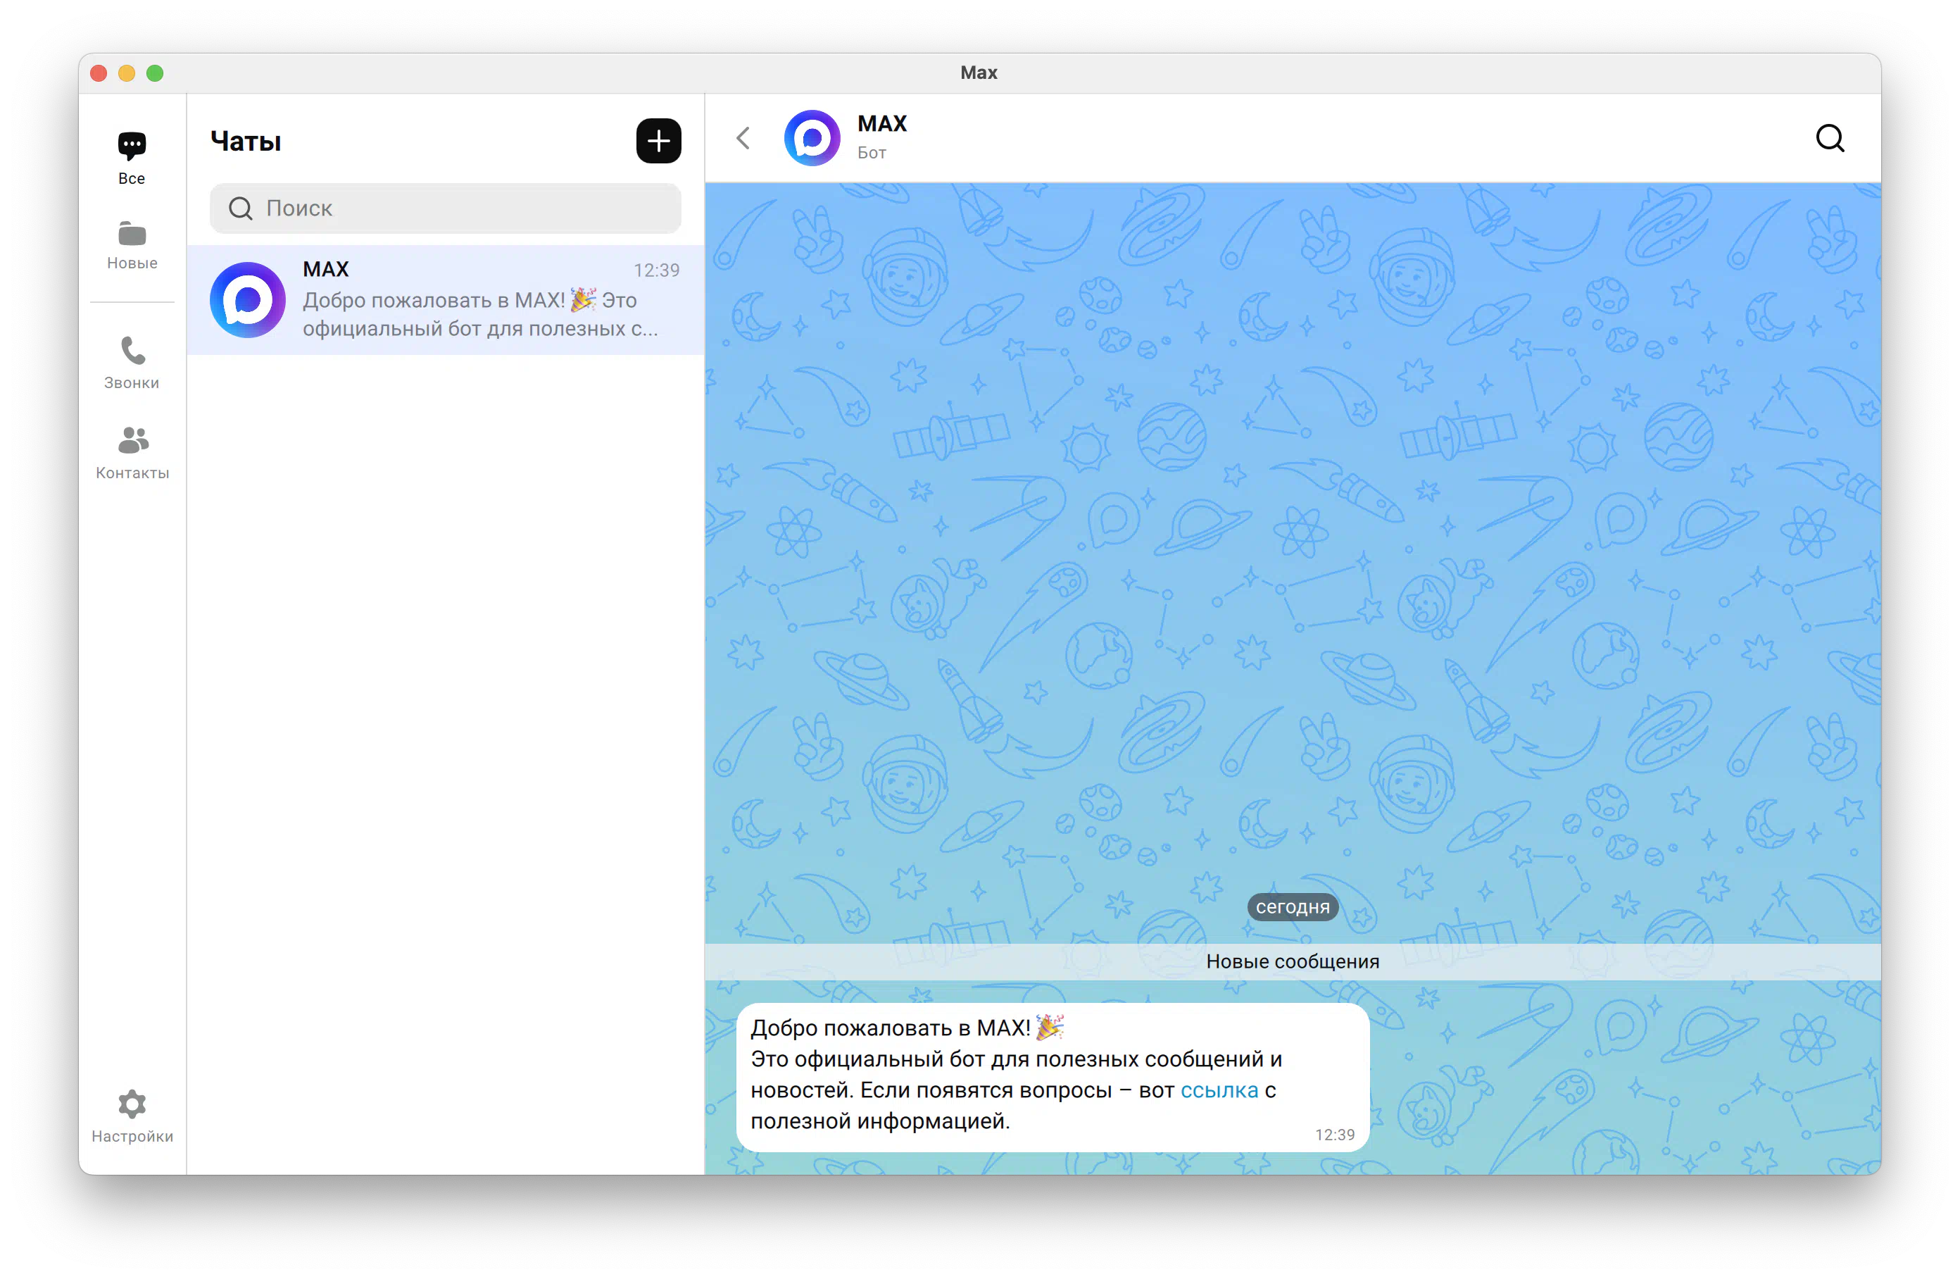The width and height of the screenshot is (1960, 1279).
Task: Click the Новые сообщения divider bar
Action: tap(1291, 962)
